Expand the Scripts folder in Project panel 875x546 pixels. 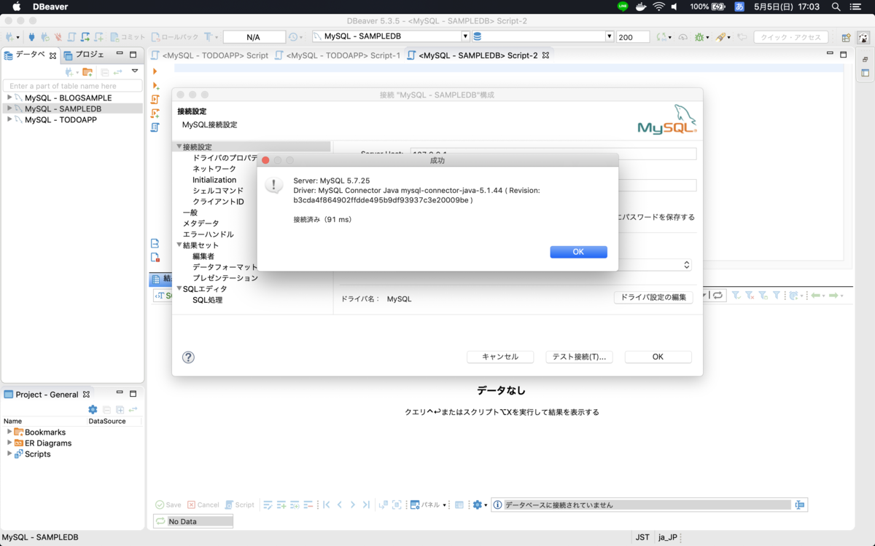point(9,454)
